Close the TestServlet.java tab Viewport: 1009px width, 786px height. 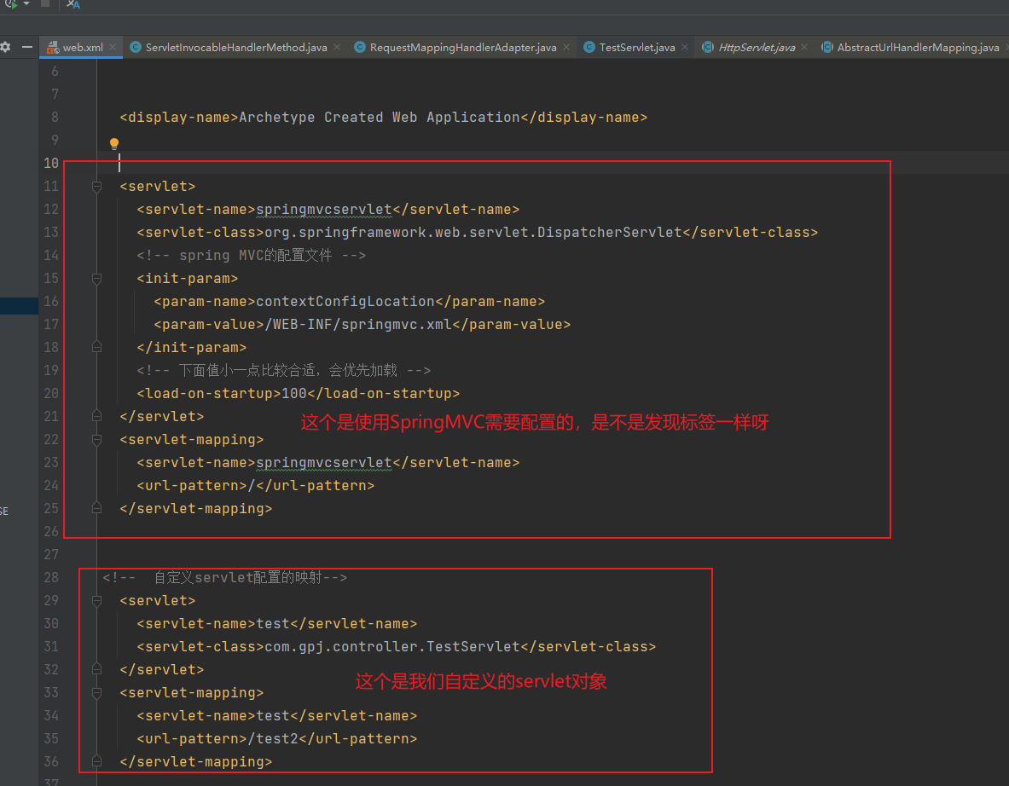685,47
